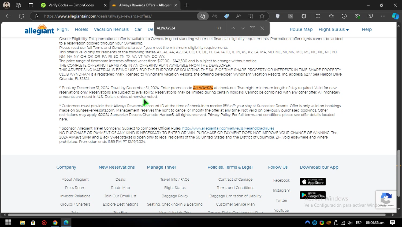Open Contract of Carriage link

pos(235,180)
